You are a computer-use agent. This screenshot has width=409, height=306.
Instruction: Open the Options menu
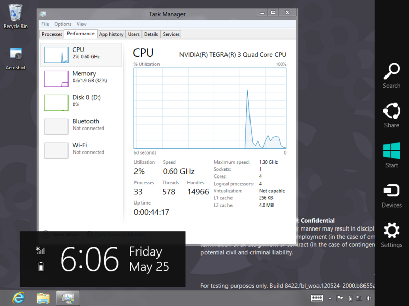tap(62, 24)
